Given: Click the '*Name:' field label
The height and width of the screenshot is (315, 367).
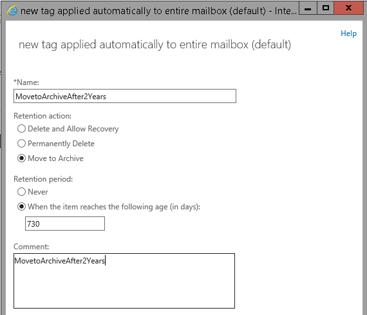Looking at the screenshot, I should 26,82.
